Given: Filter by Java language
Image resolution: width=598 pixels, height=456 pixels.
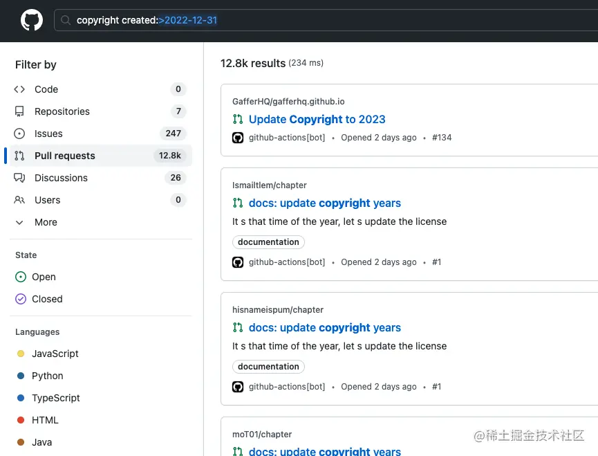Looking at the screenshot, I should click(x=42, y=442).
